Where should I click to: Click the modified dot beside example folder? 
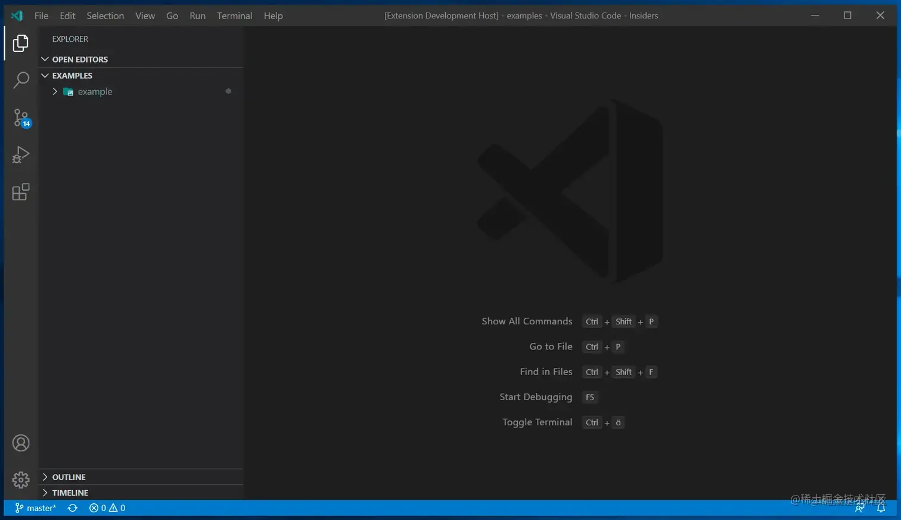point(228,91)
